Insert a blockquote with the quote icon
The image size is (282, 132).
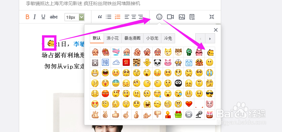[x=100, y=17]
